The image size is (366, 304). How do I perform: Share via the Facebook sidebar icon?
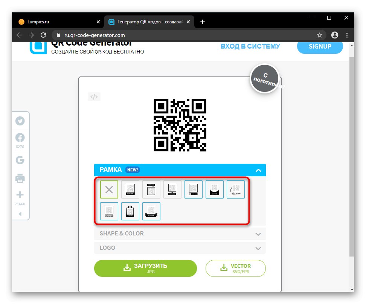[20, 137]
